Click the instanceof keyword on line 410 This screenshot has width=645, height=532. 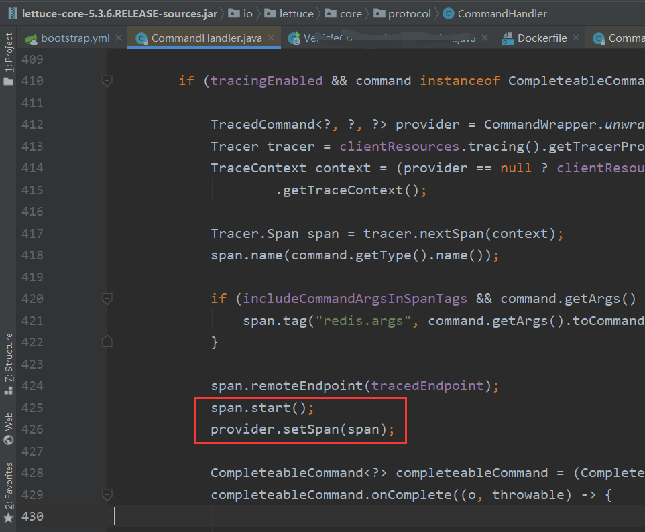coord(460,81)
